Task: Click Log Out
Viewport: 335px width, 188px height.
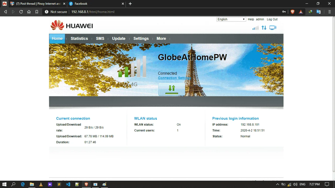Action: [272, 19]
